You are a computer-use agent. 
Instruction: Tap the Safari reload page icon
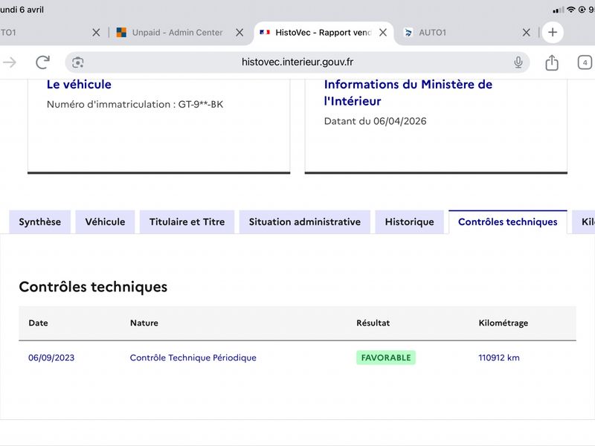tap(42, 62)
